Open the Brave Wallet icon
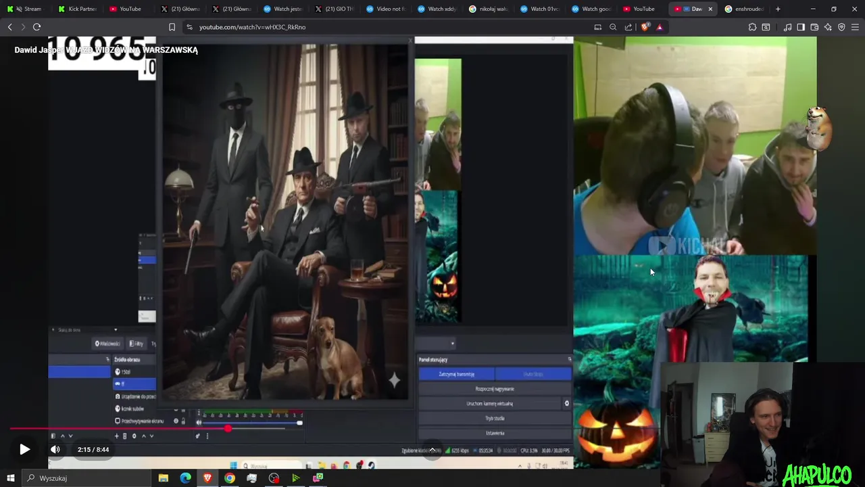This screenshot has width=865, height=487. (814, 27)
